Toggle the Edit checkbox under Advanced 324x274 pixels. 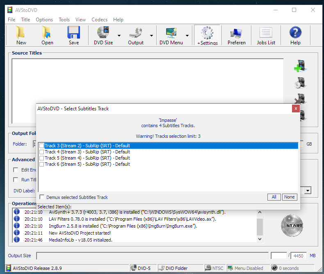[16, 170]
